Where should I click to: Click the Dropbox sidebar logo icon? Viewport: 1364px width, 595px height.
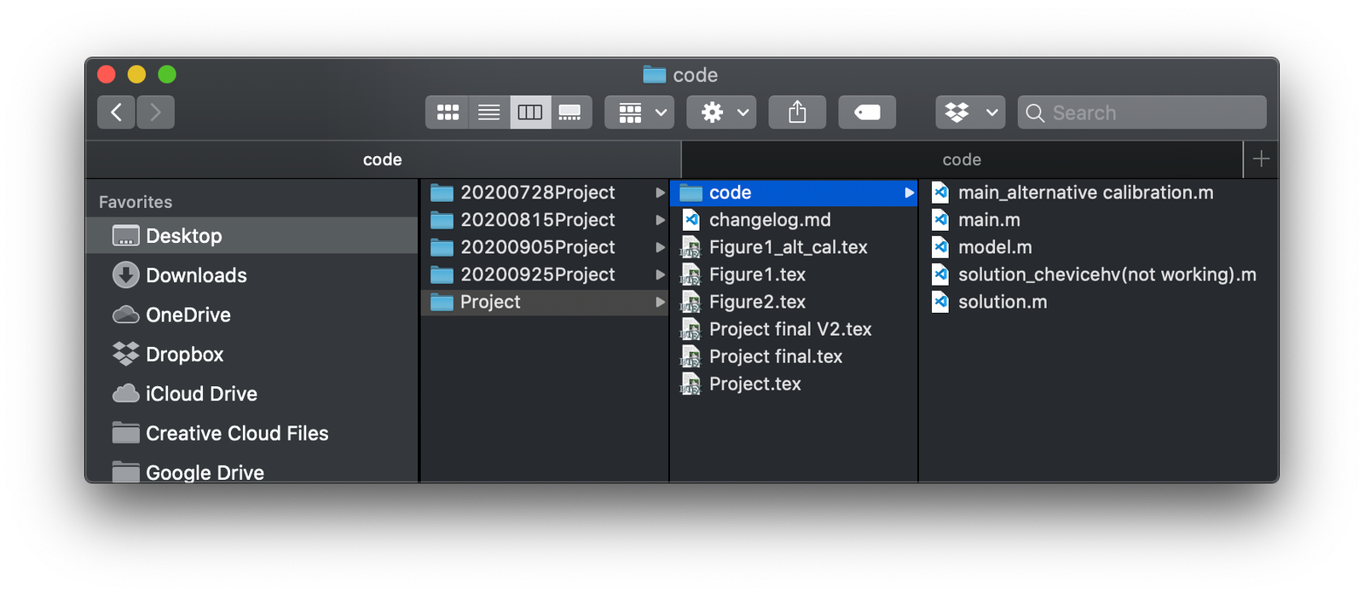[x=125, y=354]
